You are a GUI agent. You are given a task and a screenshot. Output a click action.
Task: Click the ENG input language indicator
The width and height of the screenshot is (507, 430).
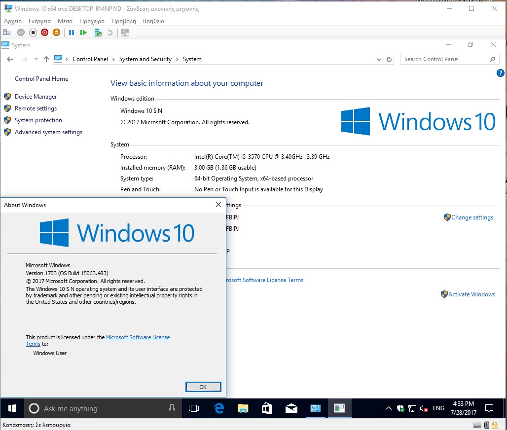tap(438, 408)
